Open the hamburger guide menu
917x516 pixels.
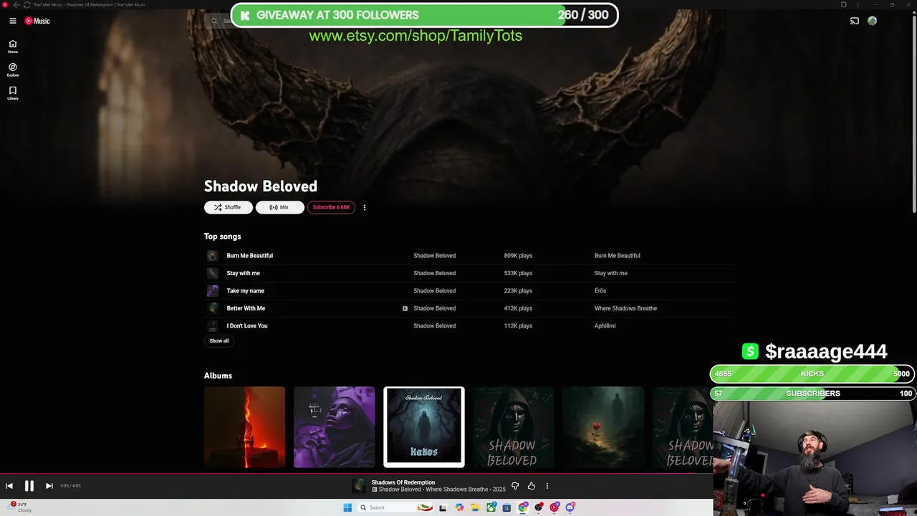(12, 21)
